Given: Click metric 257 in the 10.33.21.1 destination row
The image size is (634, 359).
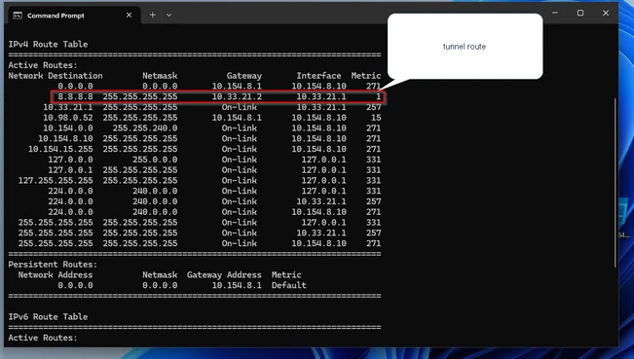Looking at the screenshot, I should (374, 107).
